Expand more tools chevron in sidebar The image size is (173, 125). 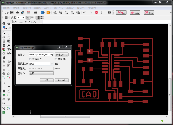coord(7,117)
